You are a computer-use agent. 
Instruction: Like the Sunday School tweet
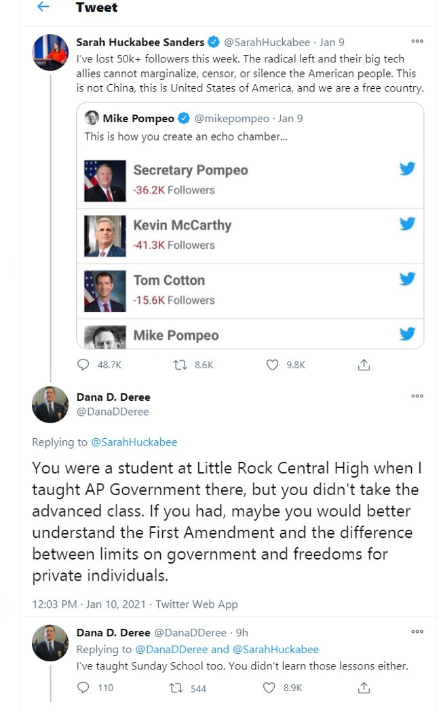(269, 688)
